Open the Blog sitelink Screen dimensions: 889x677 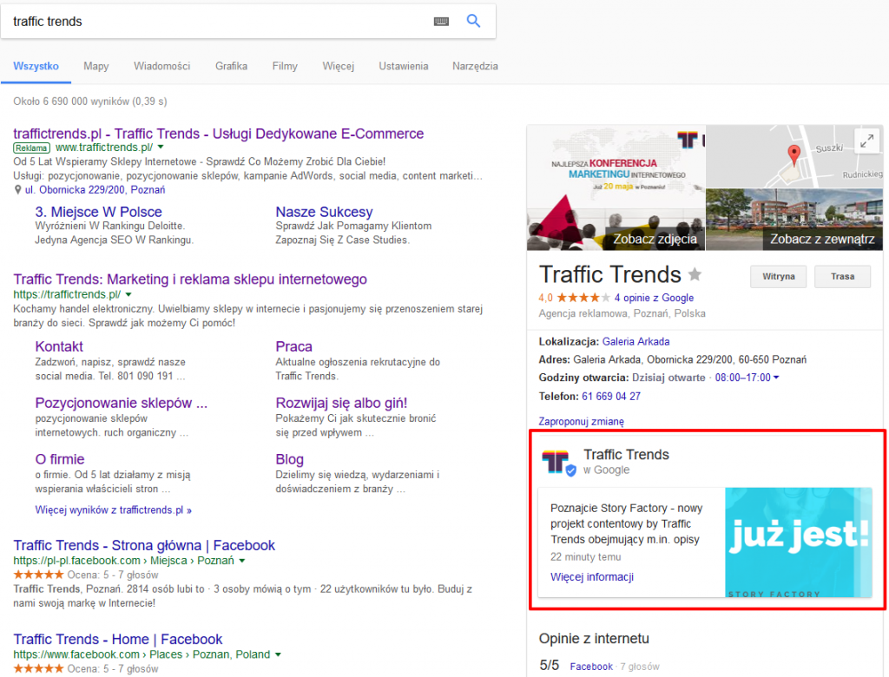[290, 459]
